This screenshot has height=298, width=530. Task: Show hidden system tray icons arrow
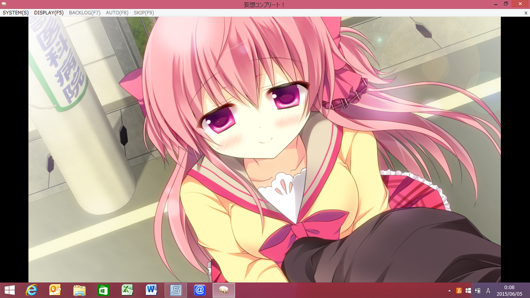450,290
